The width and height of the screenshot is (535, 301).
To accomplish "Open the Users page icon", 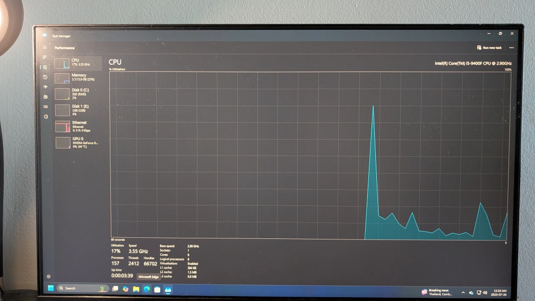I will click(x=45, y=97).
